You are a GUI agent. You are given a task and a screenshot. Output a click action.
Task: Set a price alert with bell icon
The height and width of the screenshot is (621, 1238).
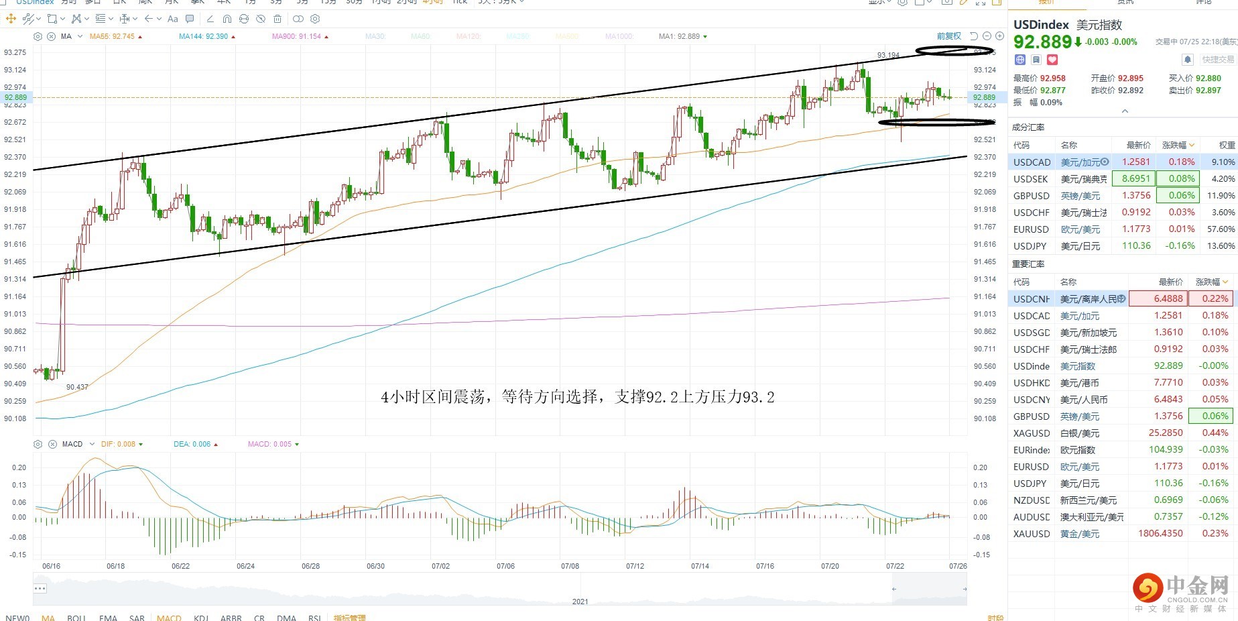coord(1187,60)
